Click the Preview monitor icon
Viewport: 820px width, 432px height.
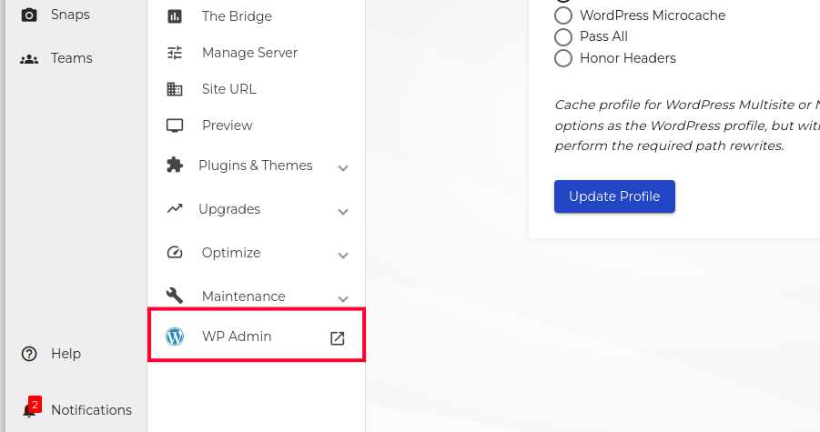click(x=175, y=126)
